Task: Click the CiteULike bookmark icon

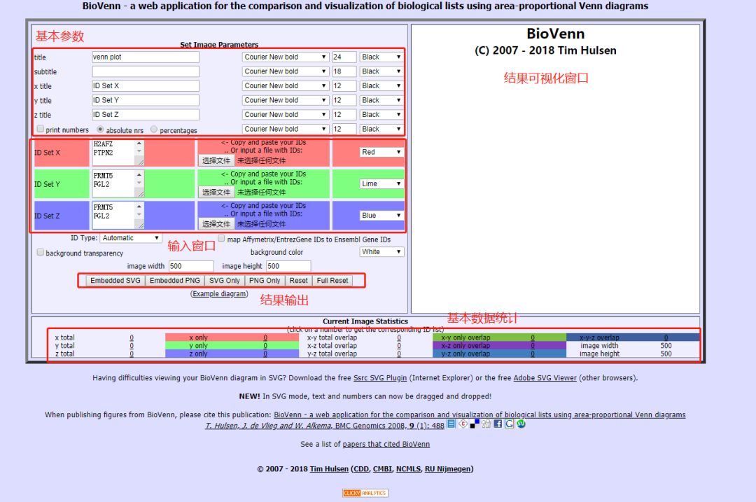Action: coord(451,424)
